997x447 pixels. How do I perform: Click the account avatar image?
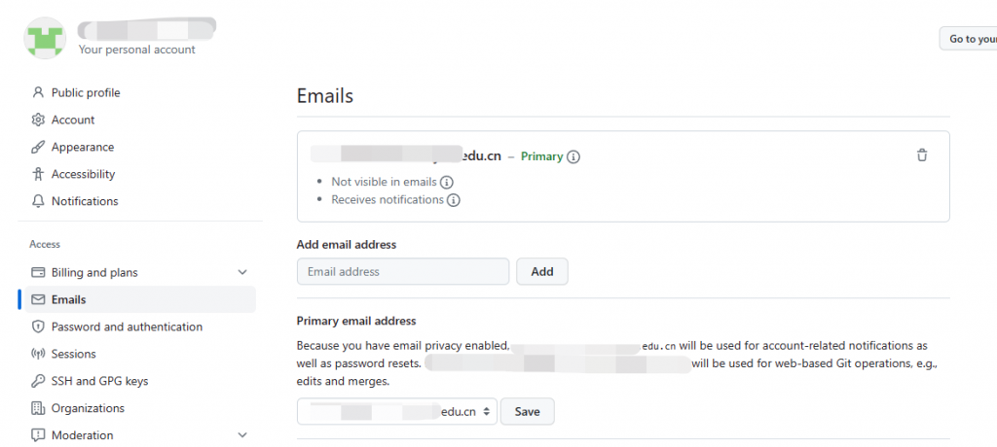pos(45,38)
